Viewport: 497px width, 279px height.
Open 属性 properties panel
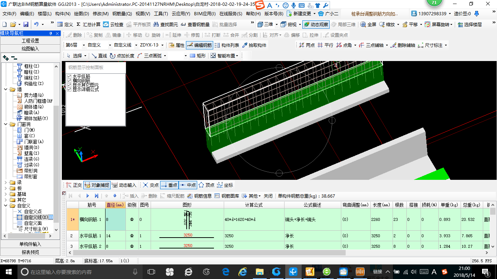coord(177,45)
